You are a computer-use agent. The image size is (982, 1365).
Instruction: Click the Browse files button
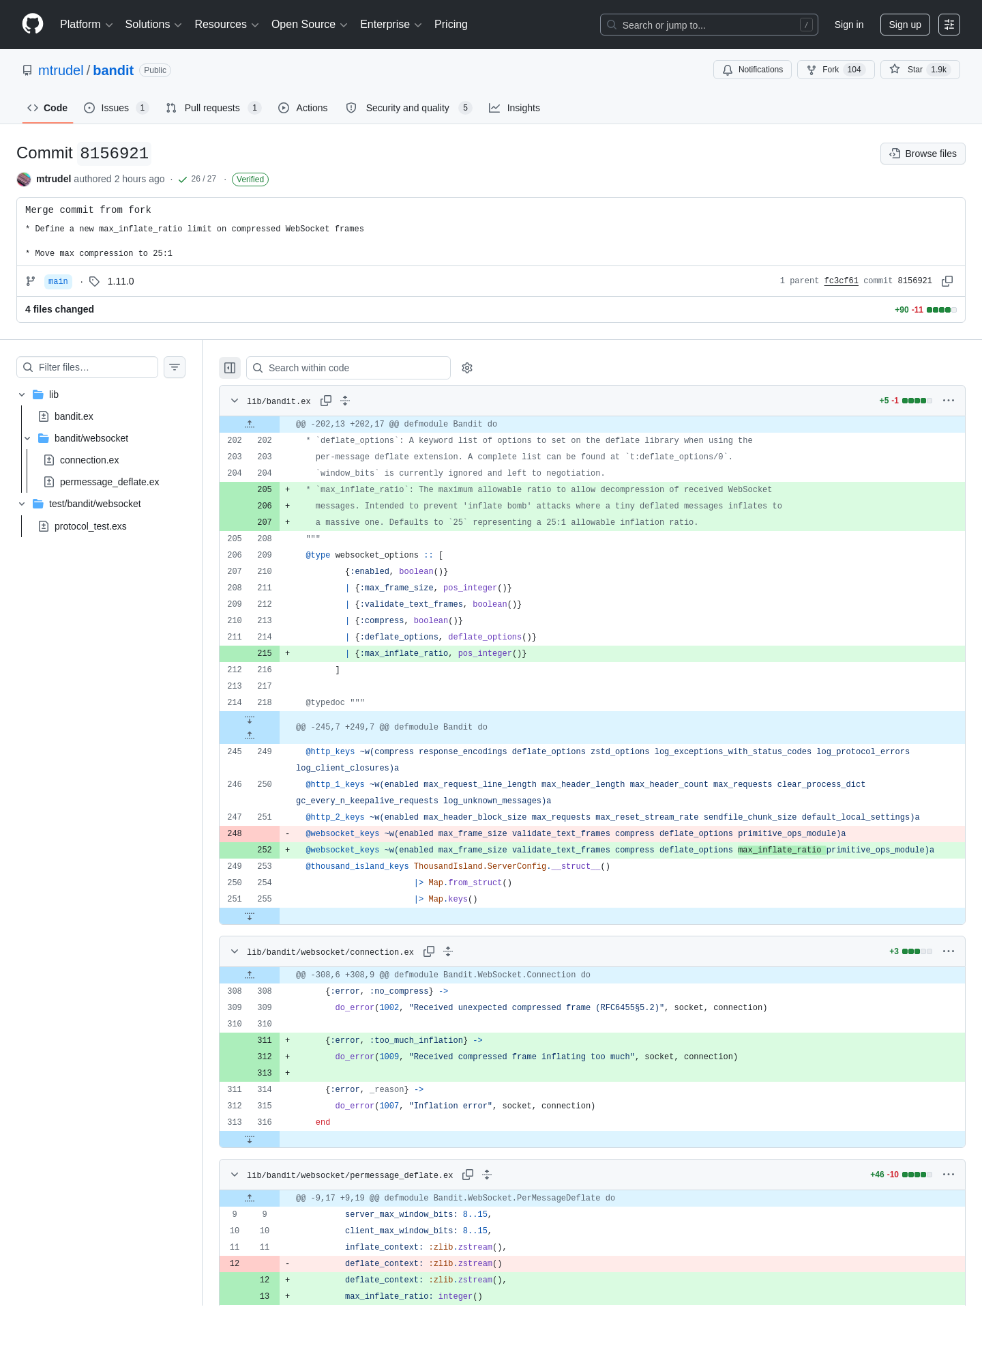[x=923, y=154]
